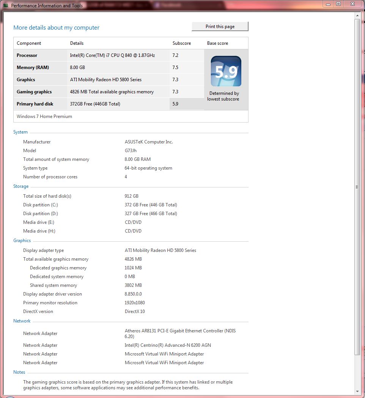
Task: Click the Details column header
Action: (77, 43)
